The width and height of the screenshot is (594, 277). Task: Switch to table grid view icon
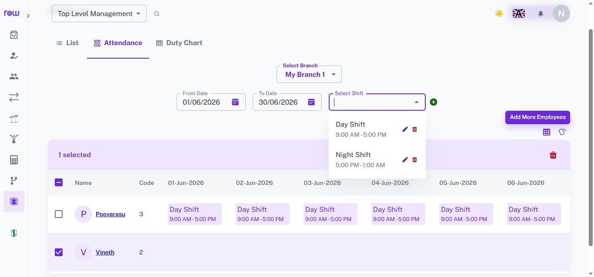547,132
